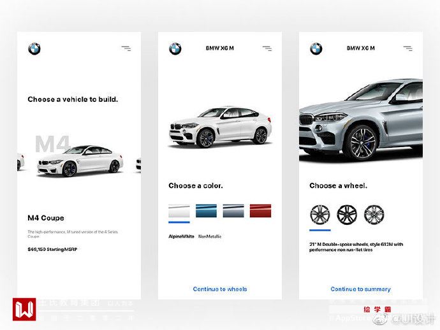Tap BMW logo on color selection screen

pyautogui.click(x=175, y=49)
